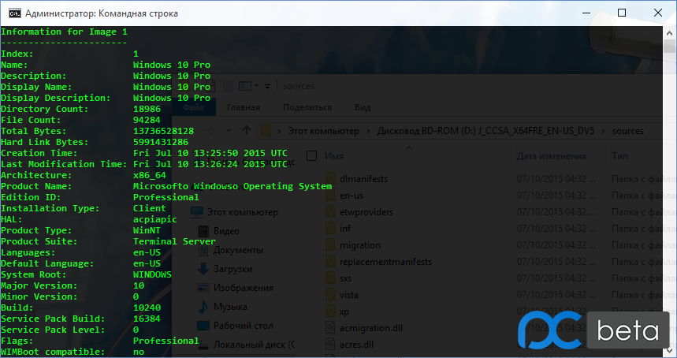Click the Build value 10240
The height and width of the screenshot is (358, 677).
pyautogui.click(x=147, y=308)
